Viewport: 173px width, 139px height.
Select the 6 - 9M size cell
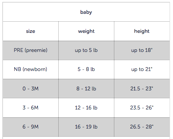[x=30, y=127]
